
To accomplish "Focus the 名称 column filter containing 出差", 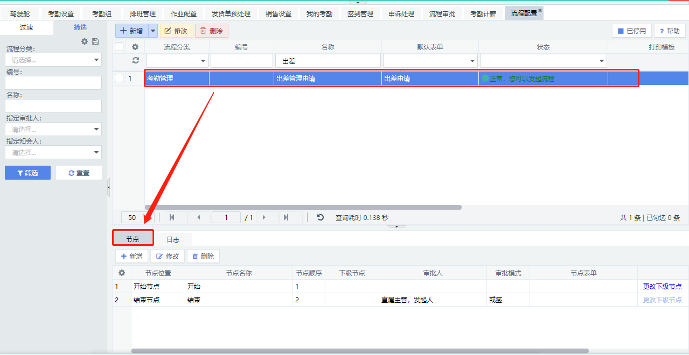I will pos(328,61).
